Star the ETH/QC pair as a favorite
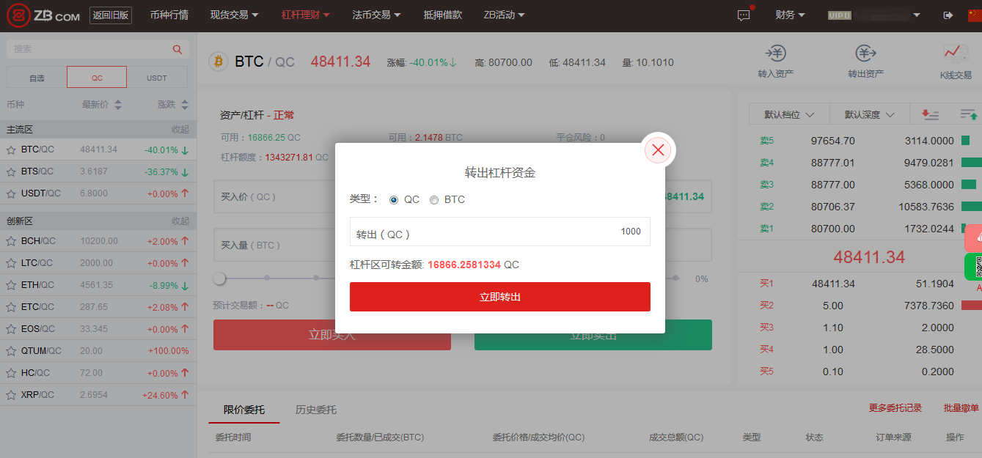The height and width of the screenshot is (458, 982). (x=11, y=285)
